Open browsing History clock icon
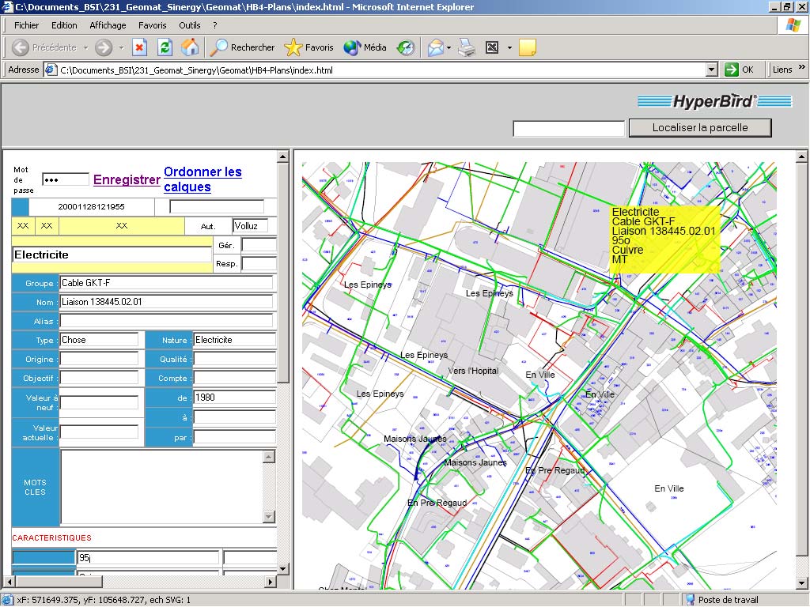Image resolution: width=810 pixels, height=607 pixels. click(x=406, y=47)
